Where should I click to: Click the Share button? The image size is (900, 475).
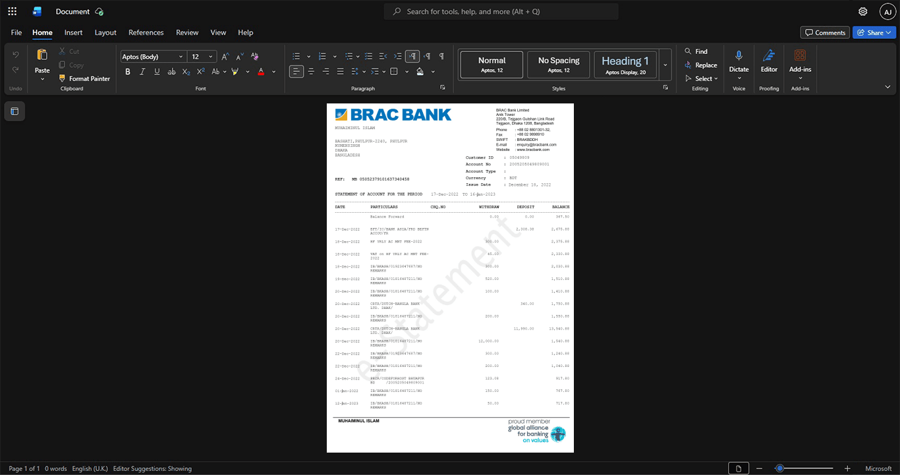874,32
